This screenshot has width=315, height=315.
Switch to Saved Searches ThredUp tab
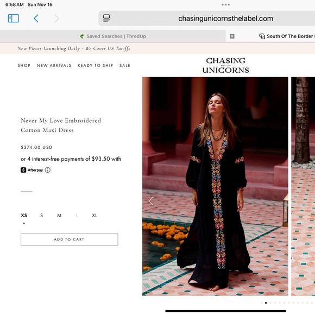point(113,36)
